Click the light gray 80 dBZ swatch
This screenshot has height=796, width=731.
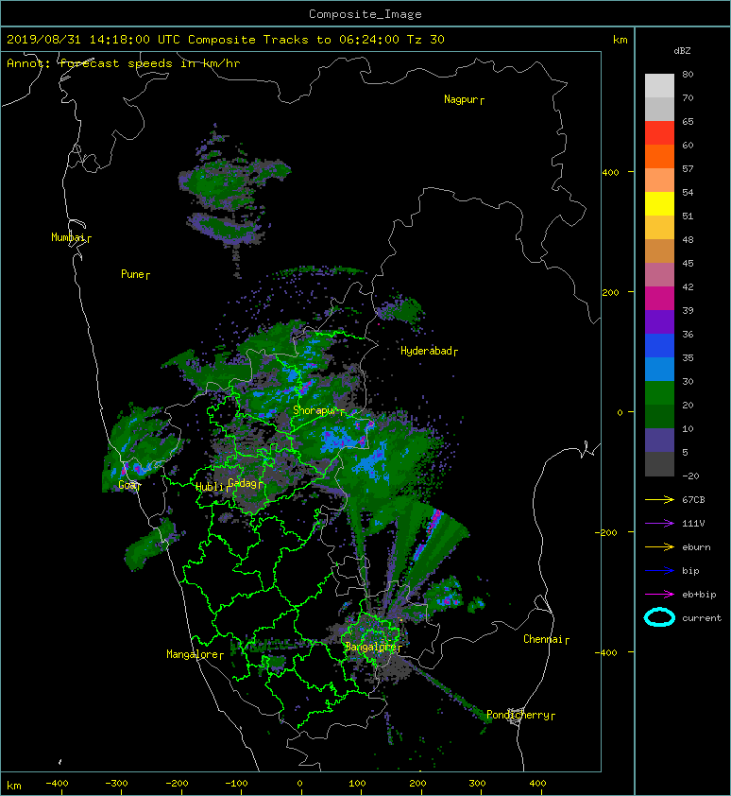[x=659, y=86]
